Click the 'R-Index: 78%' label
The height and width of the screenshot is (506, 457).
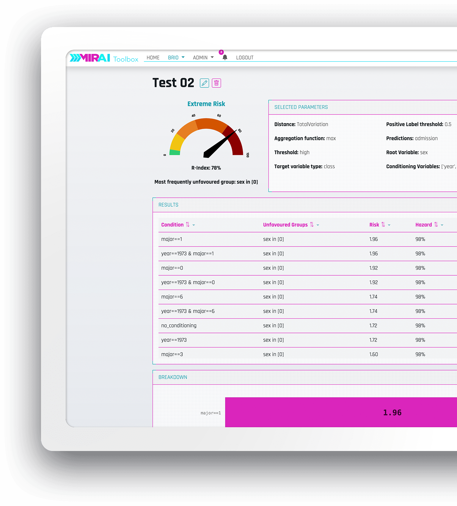click(x=206, y=168)
